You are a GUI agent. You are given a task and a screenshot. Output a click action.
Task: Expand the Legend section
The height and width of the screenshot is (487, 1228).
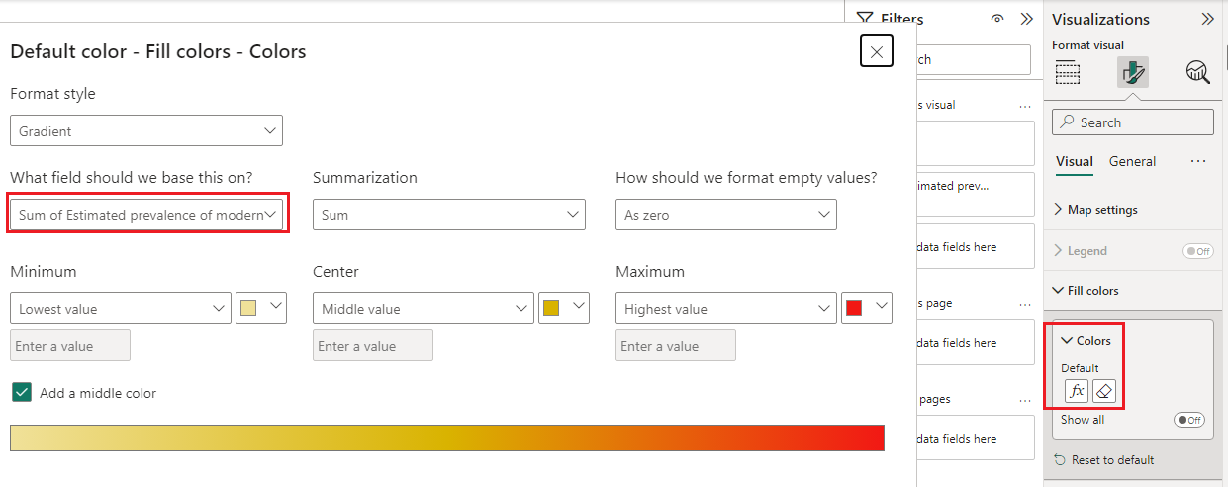pos(1081,250)
